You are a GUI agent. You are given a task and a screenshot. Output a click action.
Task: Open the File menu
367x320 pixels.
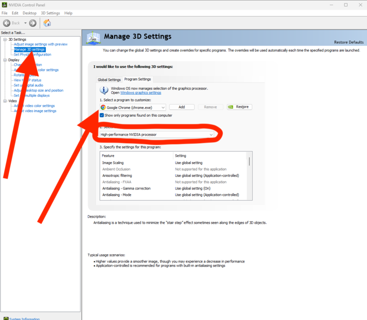tap(5, 13)
